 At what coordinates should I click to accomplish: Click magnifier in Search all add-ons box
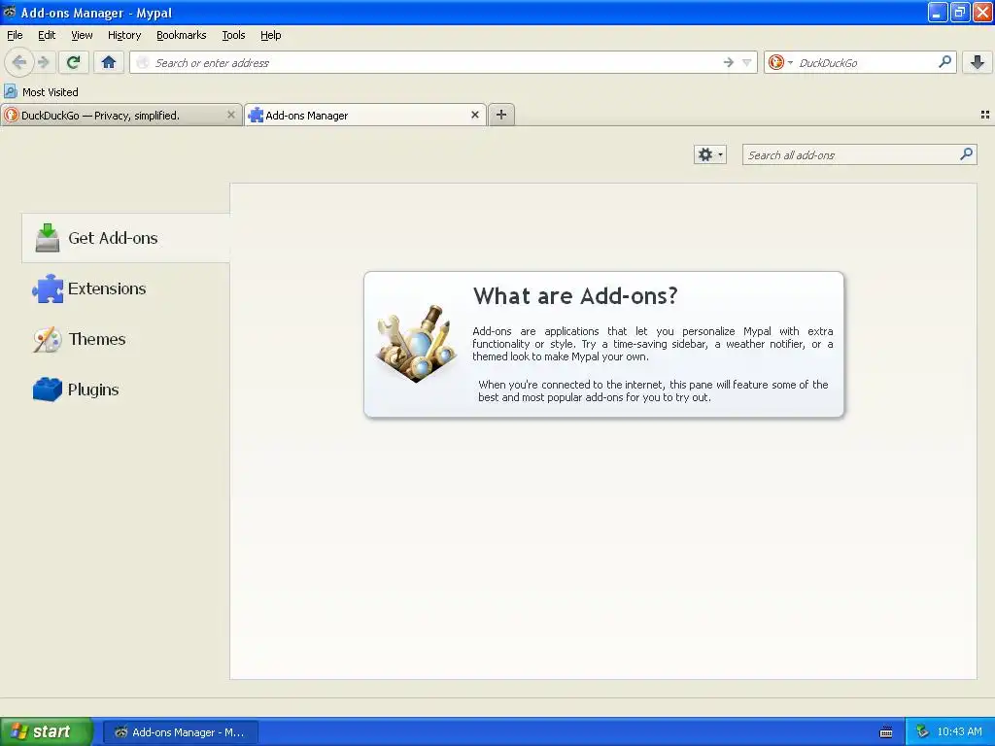[x=967, y=154]
